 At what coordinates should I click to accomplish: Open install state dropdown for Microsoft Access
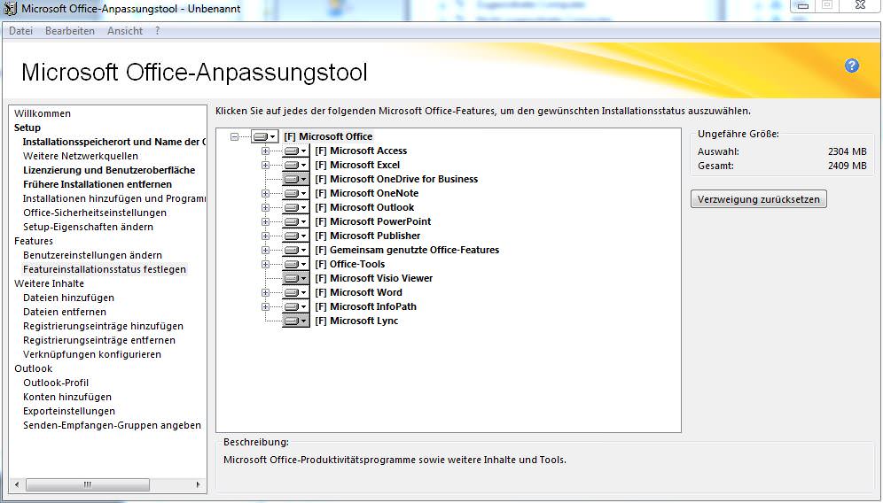(295, 151)
